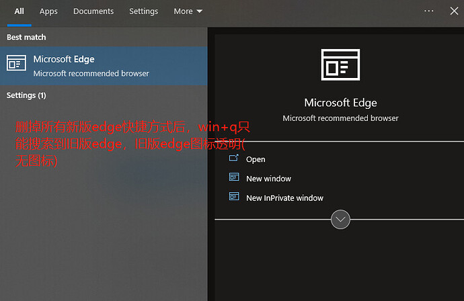Open the three-dot options menu

pyautogui.click(x=428, y=11)
